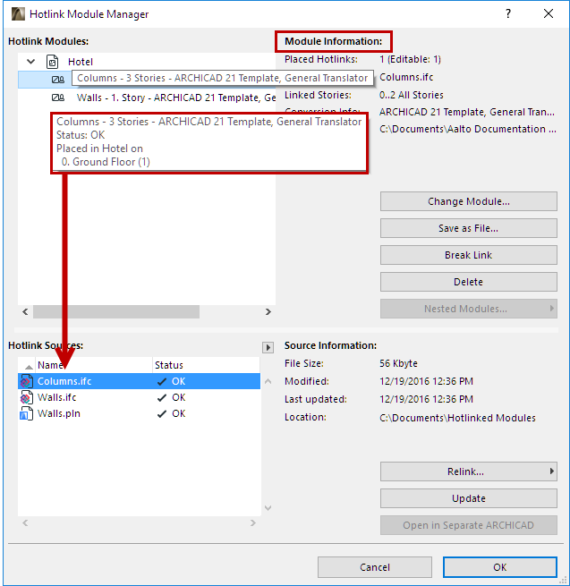Click the modules list horizontal scrollbar thumb

(x=116, y=311)
